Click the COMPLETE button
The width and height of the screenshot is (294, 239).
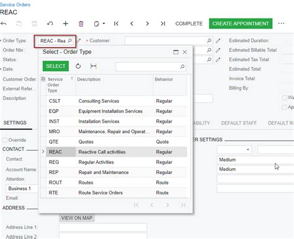coord(189,24)
